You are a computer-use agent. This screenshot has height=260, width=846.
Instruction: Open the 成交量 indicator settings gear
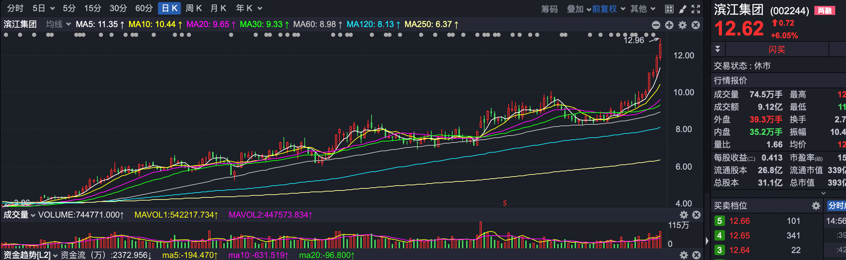click(684, 215)
